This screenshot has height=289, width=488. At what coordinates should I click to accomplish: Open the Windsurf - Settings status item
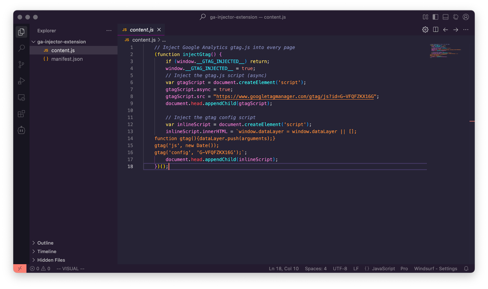point(436,269)
